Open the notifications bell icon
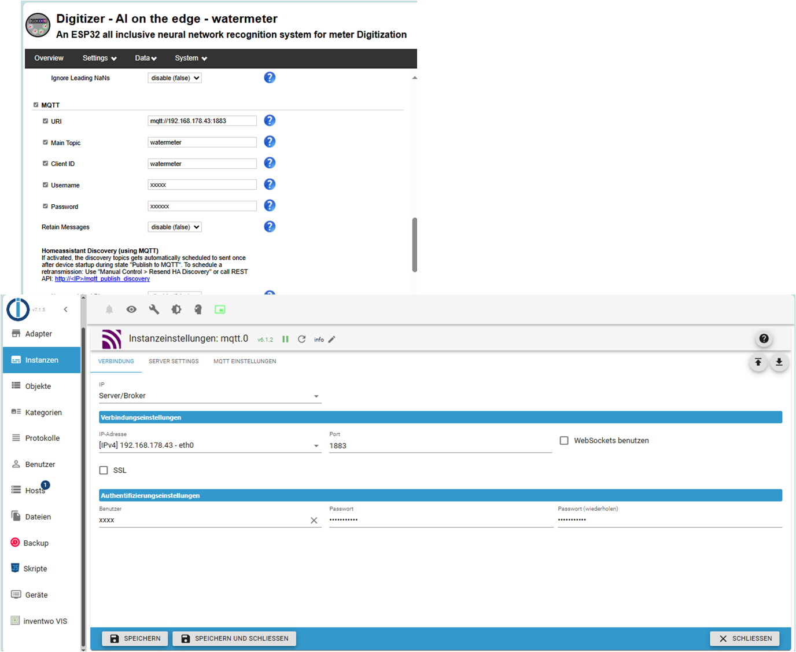This screenshot has height=652, width=796. (x=109, y=310)
